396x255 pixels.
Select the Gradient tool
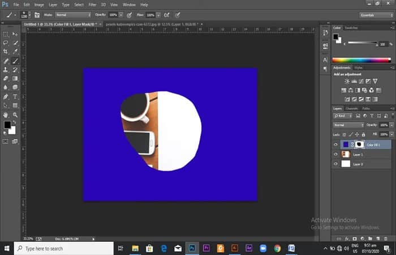15,78
